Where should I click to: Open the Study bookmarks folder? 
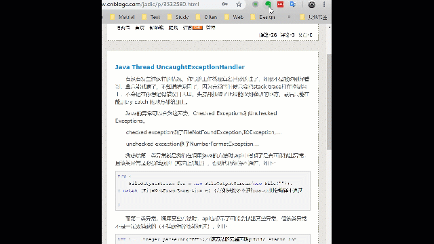[x=178, y=17]
